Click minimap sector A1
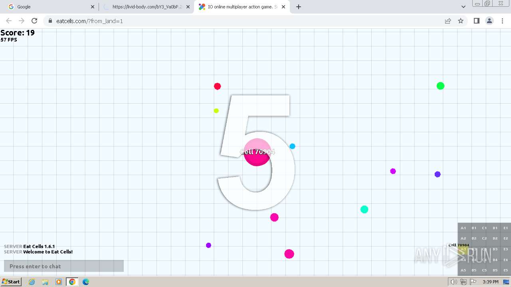The width and height of the screenshot is (511, 287). [x=463, y=228]
